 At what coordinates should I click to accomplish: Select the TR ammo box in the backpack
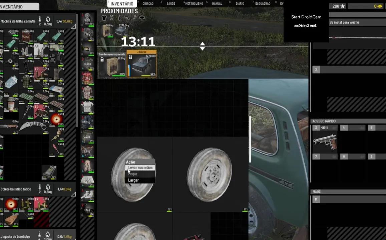point(41,112)
